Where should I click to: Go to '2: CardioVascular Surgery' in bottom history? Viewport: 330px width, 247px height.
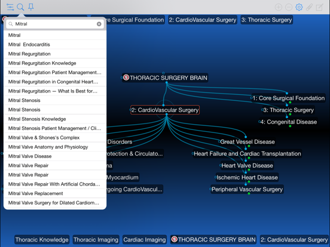pyautogui.click(x=294, y=240)
